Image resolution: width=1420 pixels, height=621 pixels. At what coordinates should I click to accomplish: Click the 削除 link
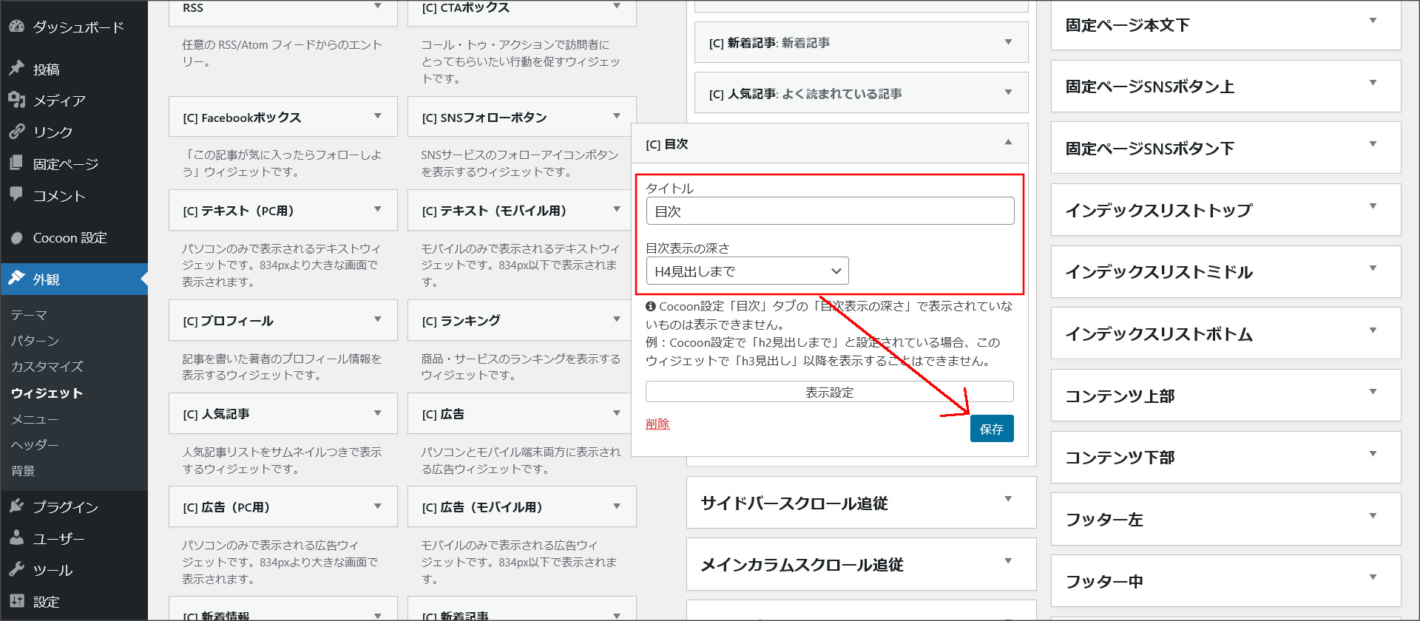[657, 424]
